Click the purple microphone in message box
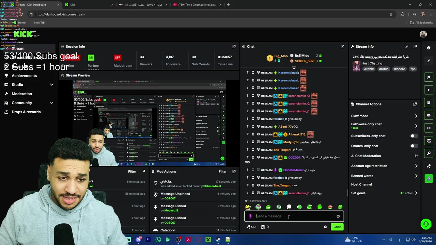 click(x=250, y=216)
